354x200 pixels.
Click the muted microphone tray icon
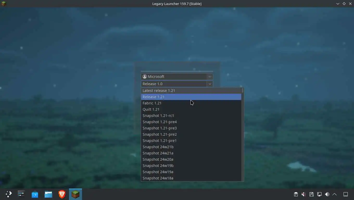(x=304, y=194)
